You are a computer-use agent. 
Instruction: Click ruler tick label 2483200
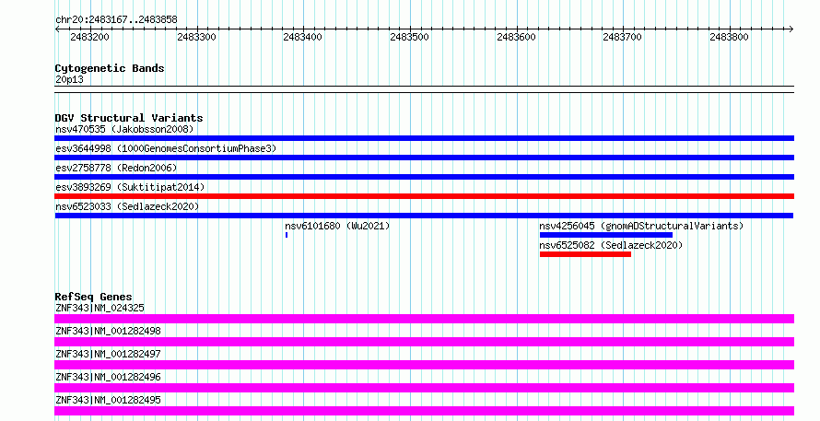point(90,37)
